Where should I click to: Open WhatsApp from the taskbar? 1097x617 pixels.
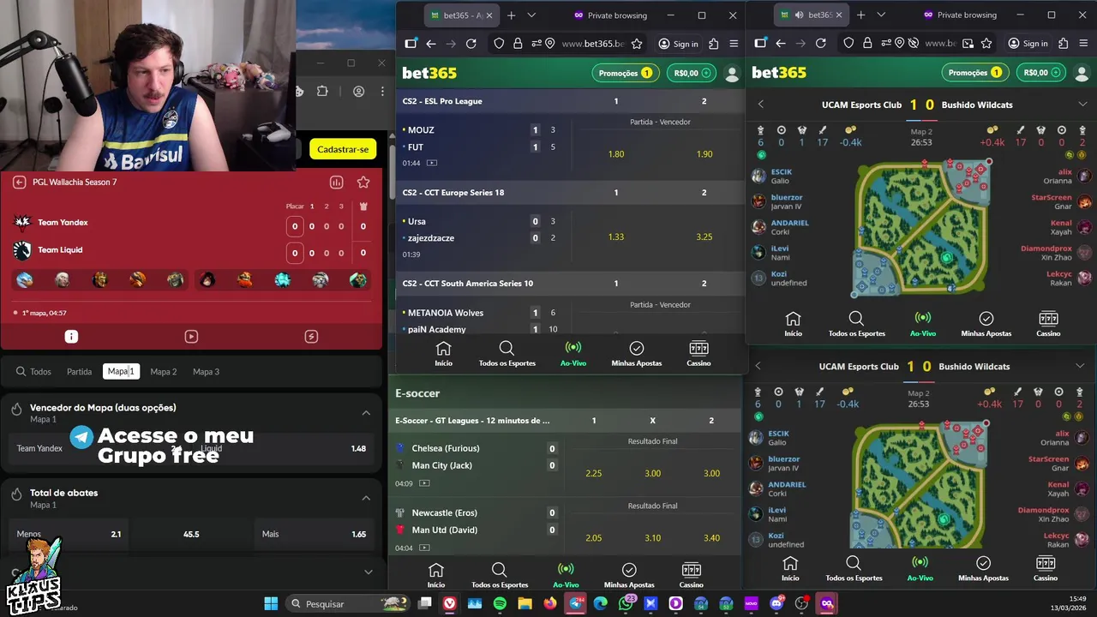[626, 603]
